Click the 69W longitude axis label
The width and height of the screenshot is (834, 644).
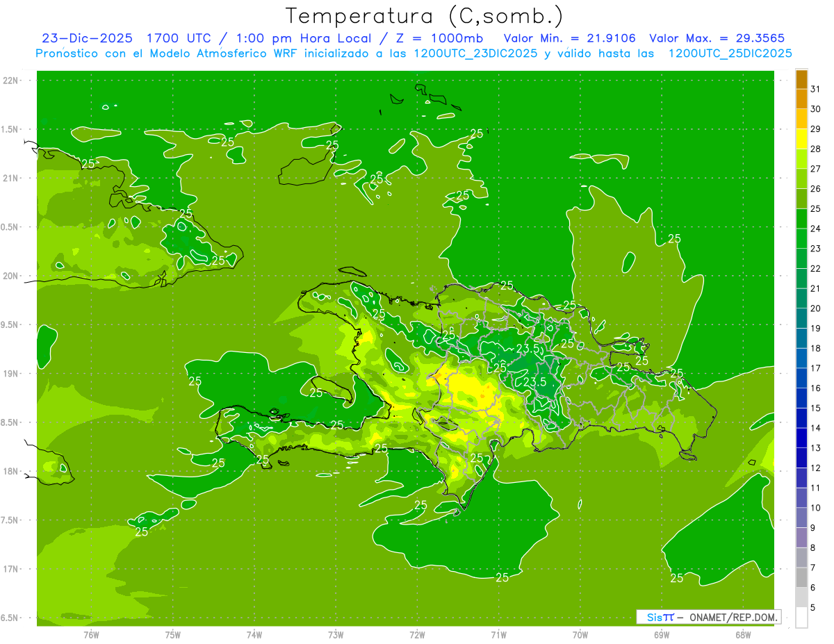(x=662, y=635)
